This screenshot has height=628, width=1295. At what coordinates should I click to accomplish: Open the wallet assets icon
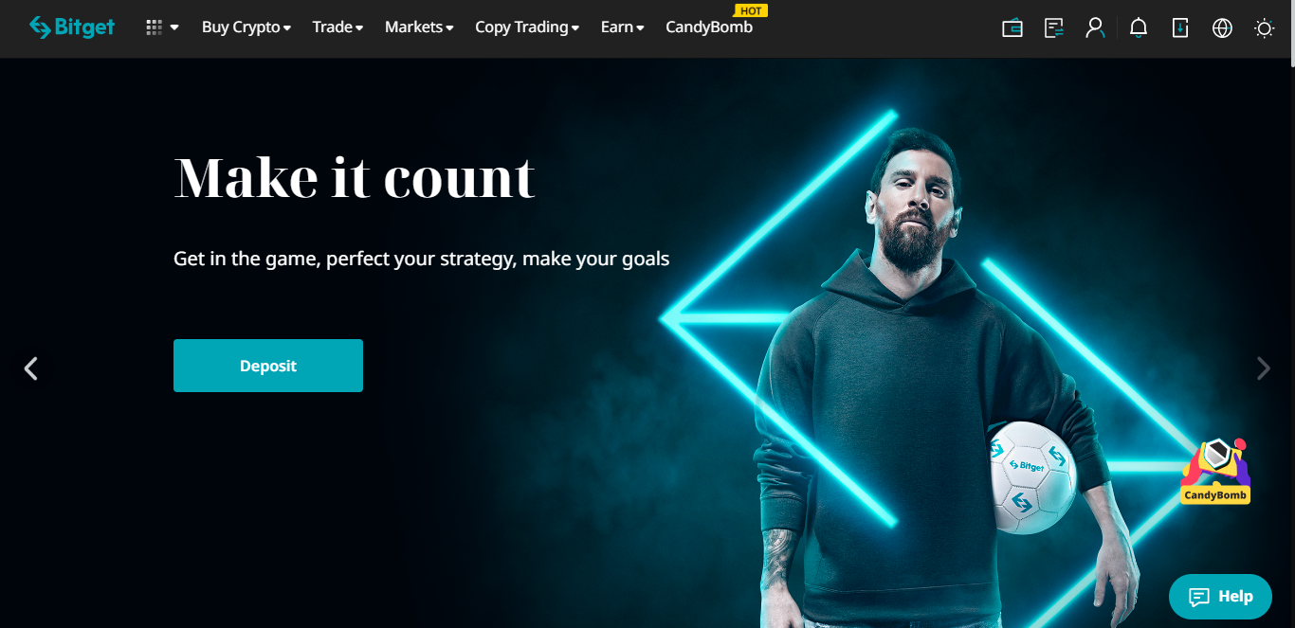(1012, 28)
